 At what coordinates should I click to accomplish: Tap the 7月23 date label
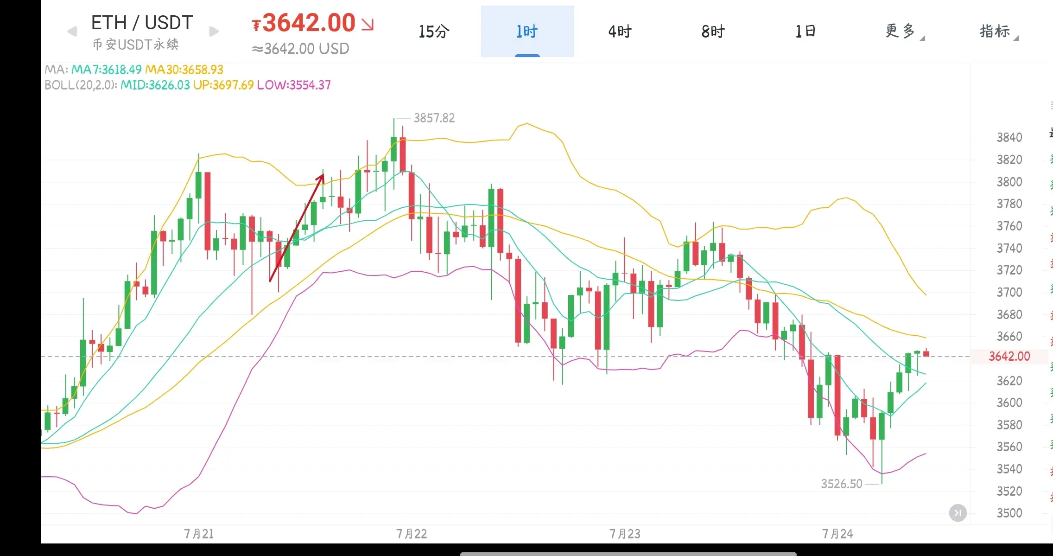[x=625, y=534]
